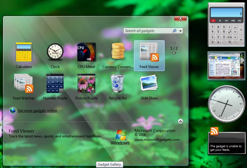Collapse the gadget details pane chevron
Image resolution: width=247 pixels, height=168 pixels.
[x=180, y=121]
